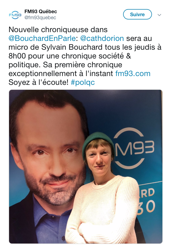Open the FM93 Québec account name
172x246 pixels.
[41, 12]
